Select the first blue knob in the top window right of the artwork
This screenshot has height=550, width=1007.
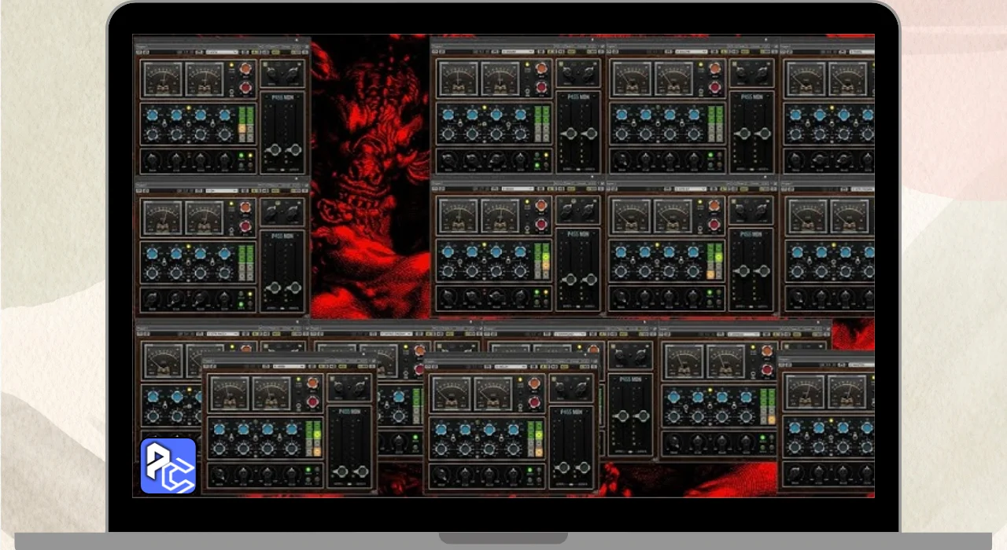(x=448, y=115)
